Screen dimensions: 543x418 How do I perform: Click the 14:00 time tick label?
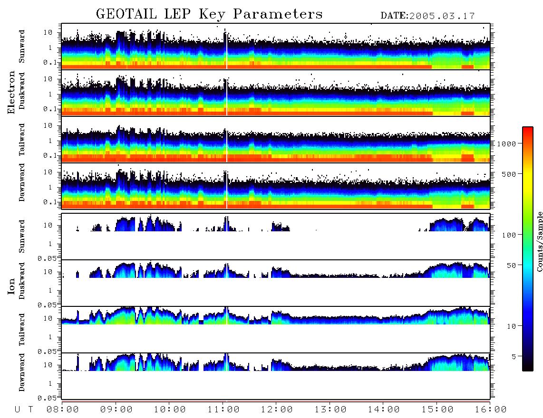(x=384, y=410)
